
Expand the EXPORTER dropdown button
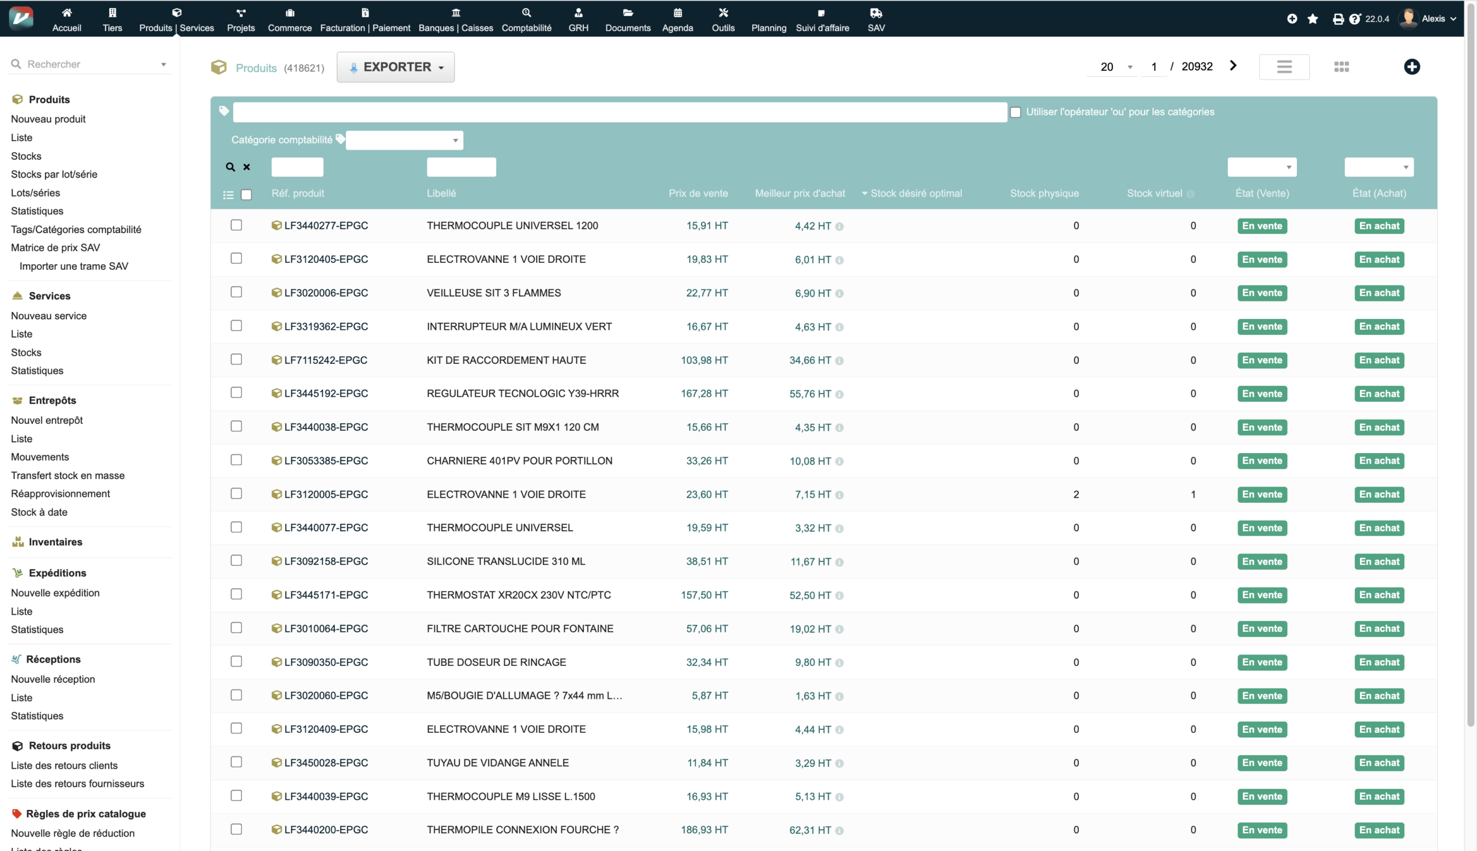tap(395, 67)
